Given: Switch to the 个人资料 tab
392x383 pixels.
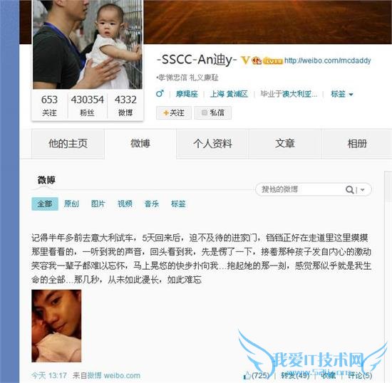Looking at the screenshot, I should tap(212, 144).
